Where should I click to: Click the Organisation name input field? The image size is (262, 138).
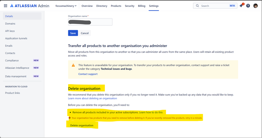click(90, 22)
